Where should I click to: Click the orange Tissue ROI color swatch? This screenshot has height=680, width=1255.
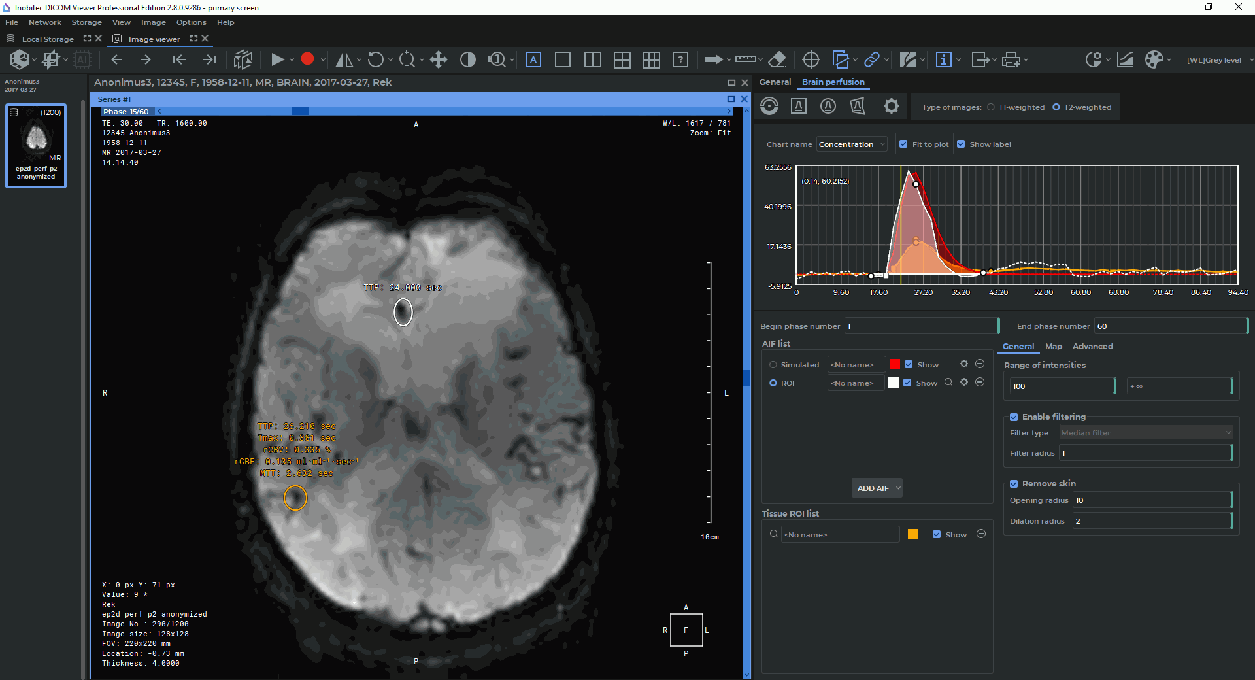tap(913, 534)
